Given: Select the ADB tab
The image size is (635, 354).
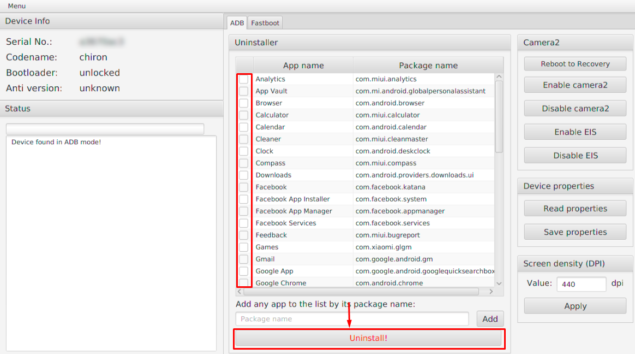Looking at the screenshot, I should click(237, 23).
